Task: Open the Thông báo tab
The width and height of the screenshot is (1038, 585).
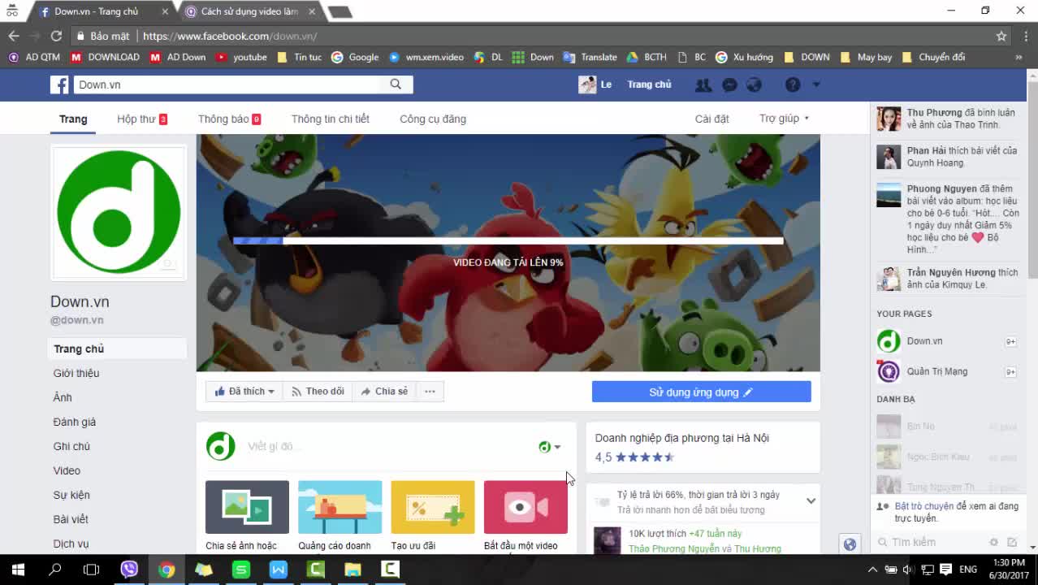Action: (x=229, y=119)
